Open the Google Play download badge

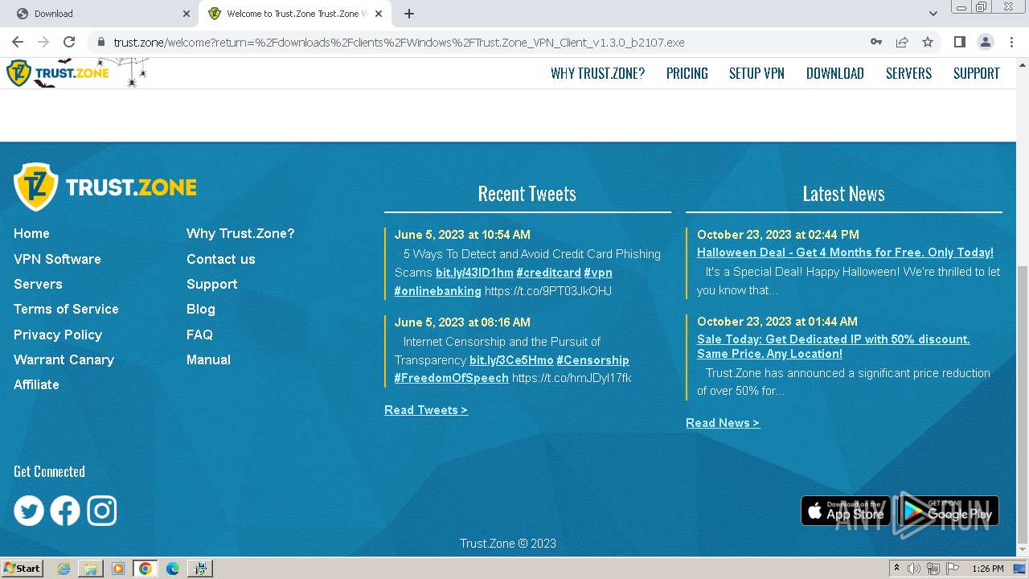(x=949, y=511)
